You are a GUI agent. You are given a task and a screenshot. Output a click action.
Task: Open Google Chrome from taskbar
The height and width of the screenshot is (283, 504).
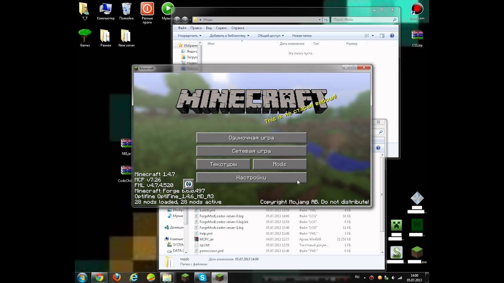(99, 277)
